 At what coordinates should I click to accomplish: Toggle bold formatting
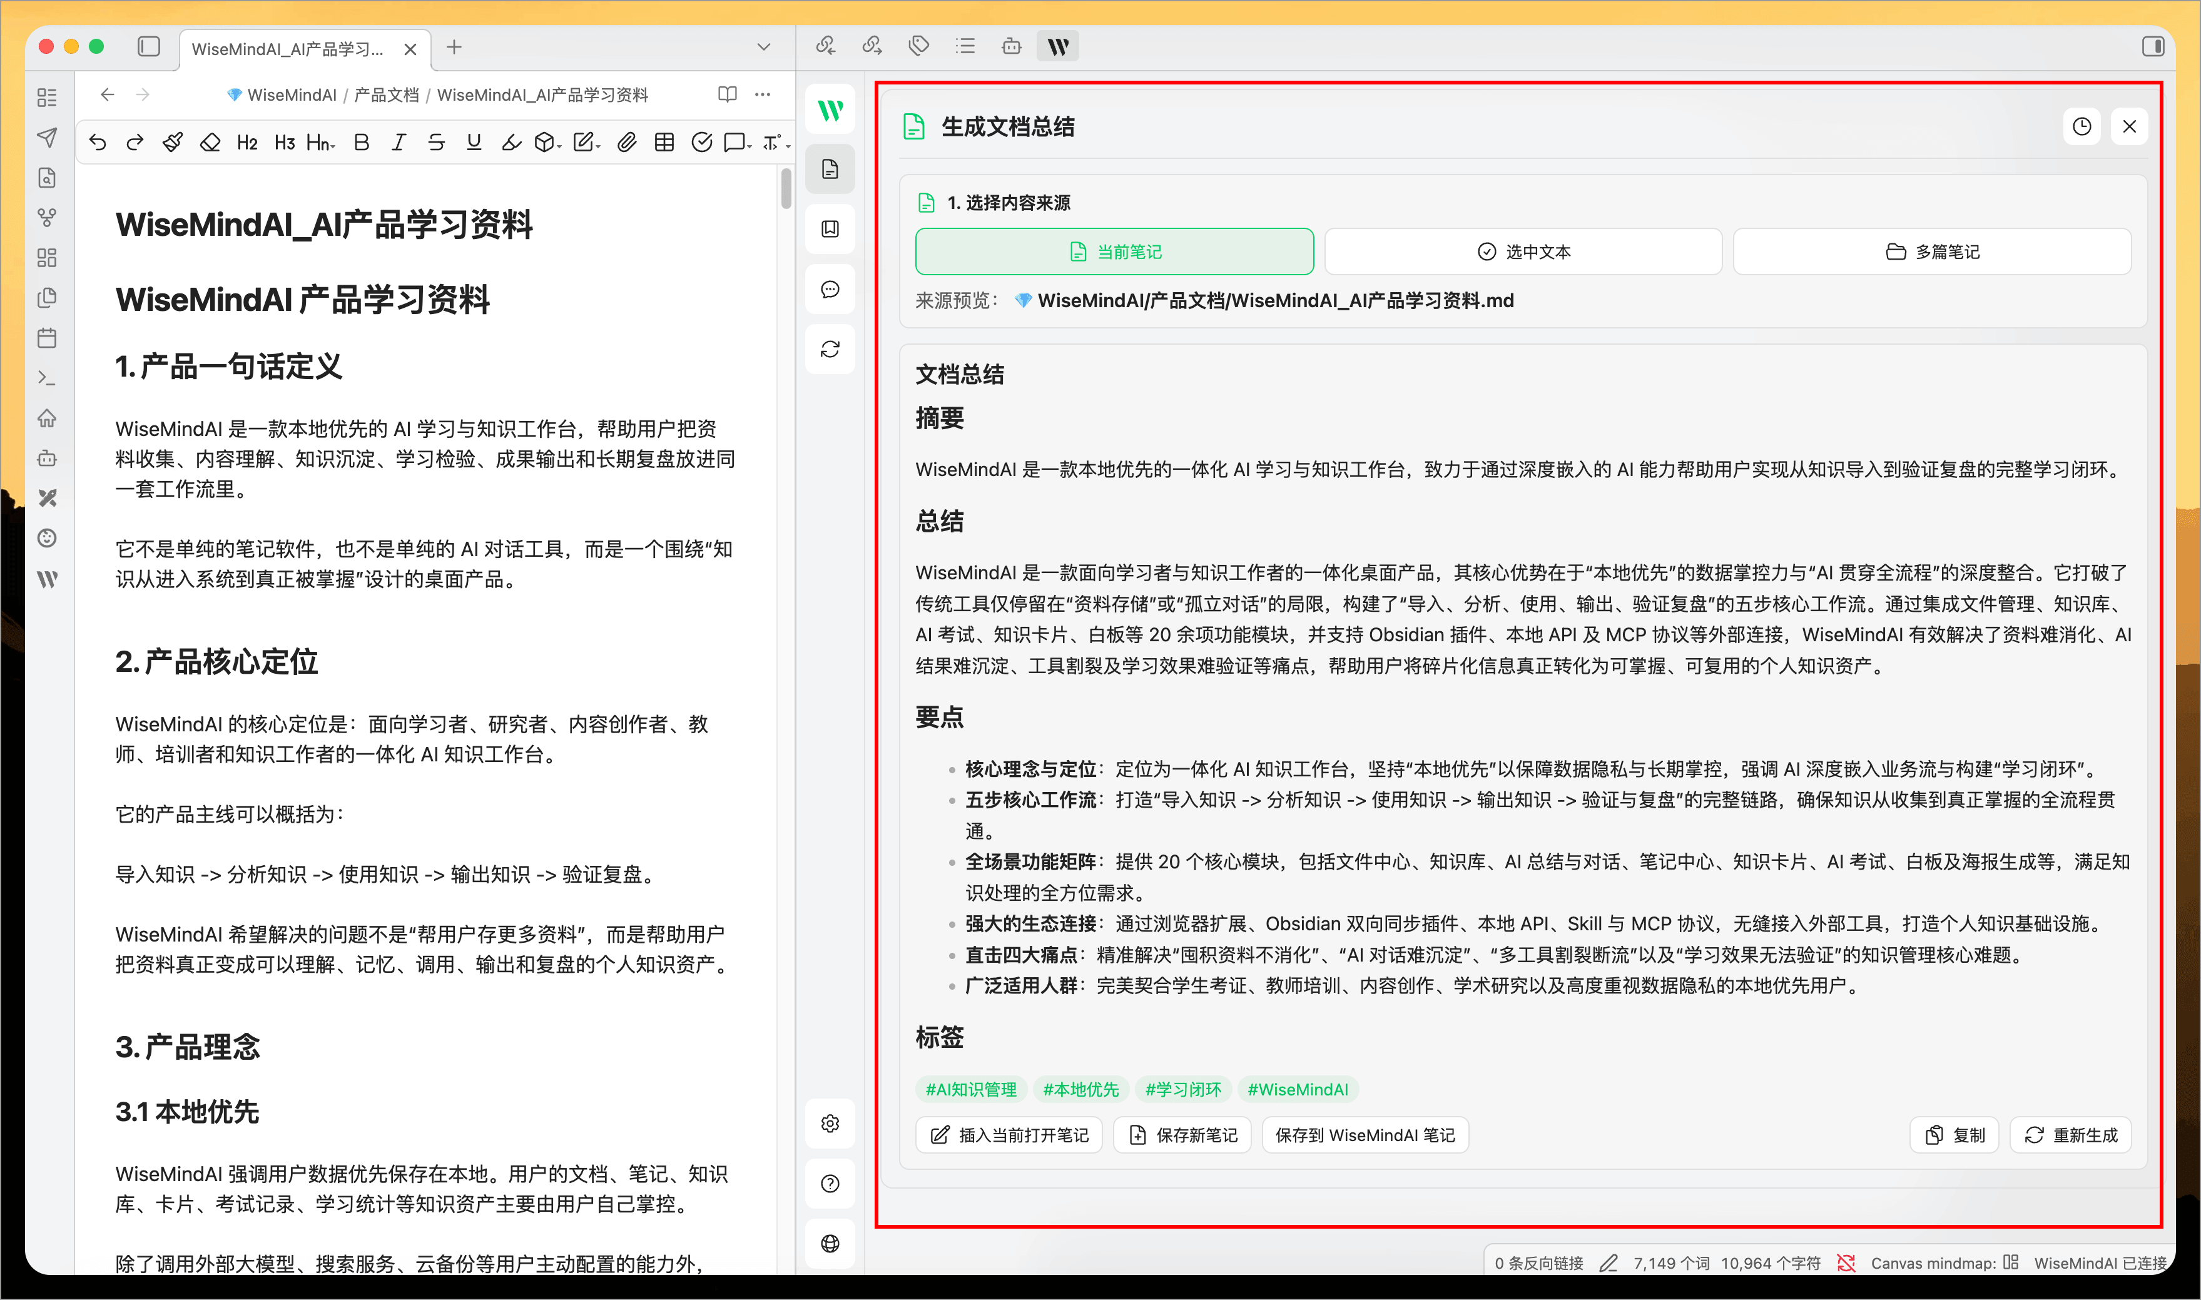(362, 142)
